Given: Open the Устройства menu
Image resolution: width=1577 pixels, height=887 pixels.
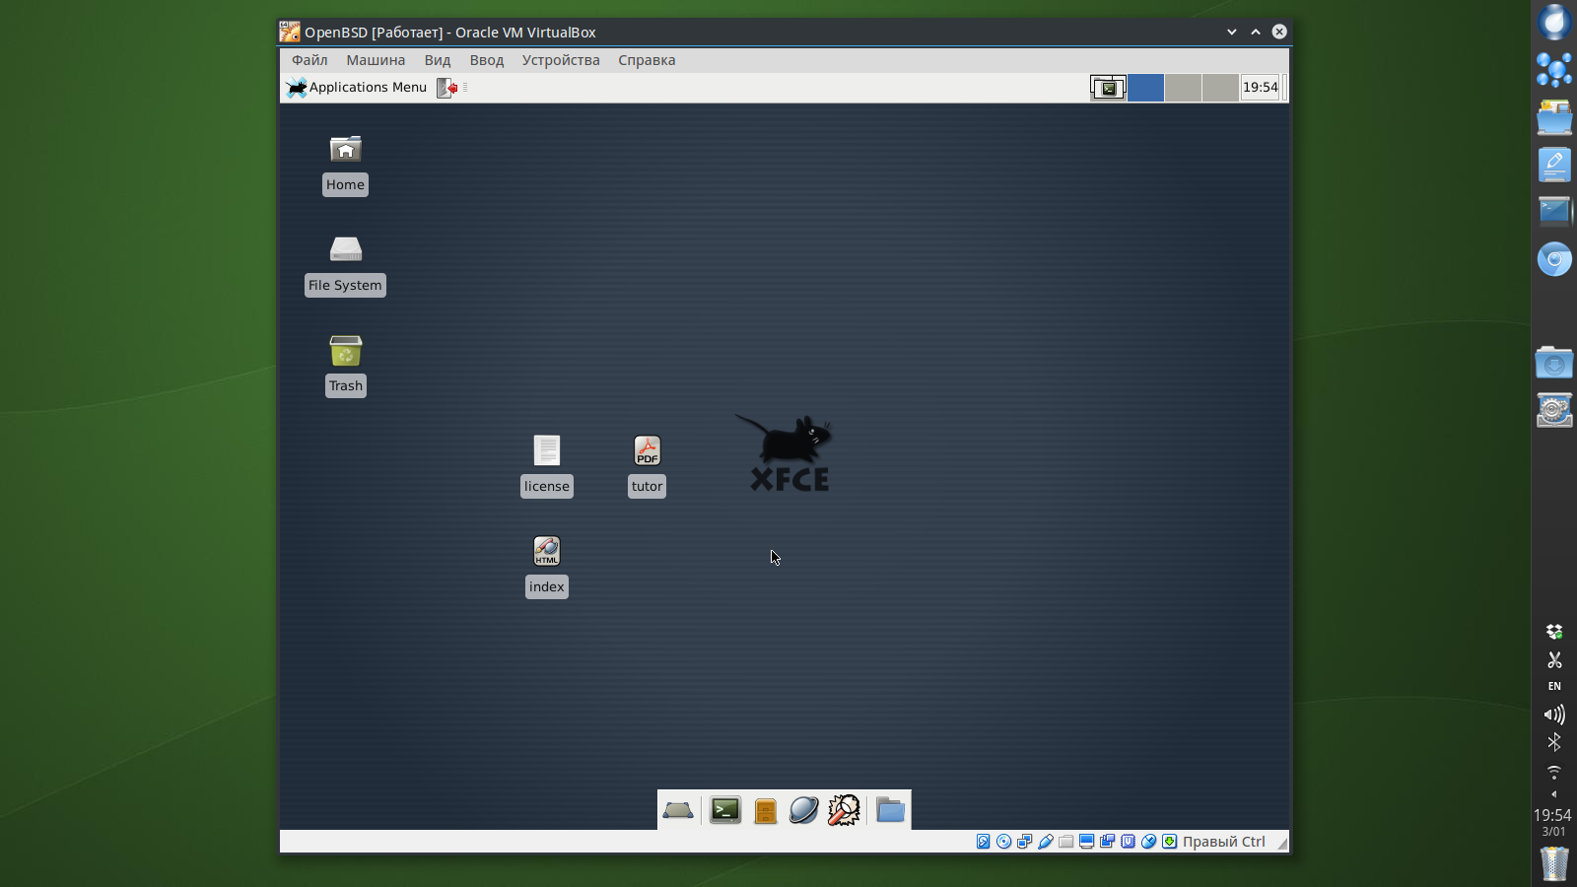Looking at the screenshot, I should coord(561,60).
